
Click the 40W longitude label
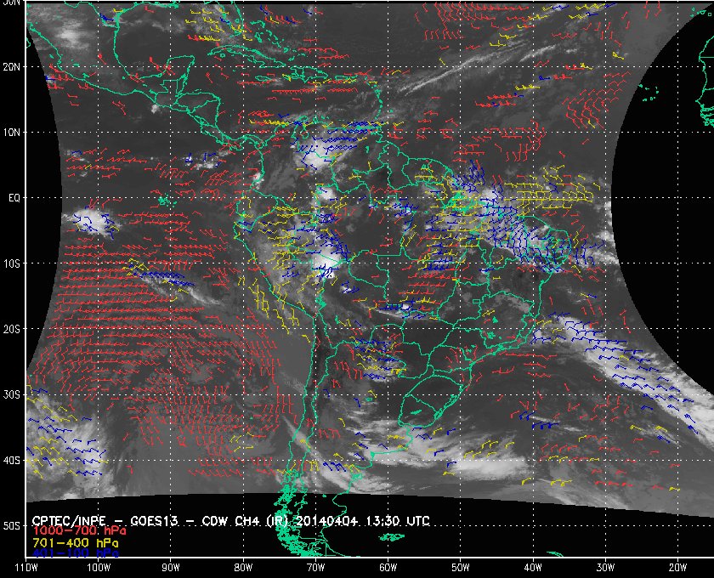tap(533, 568)
